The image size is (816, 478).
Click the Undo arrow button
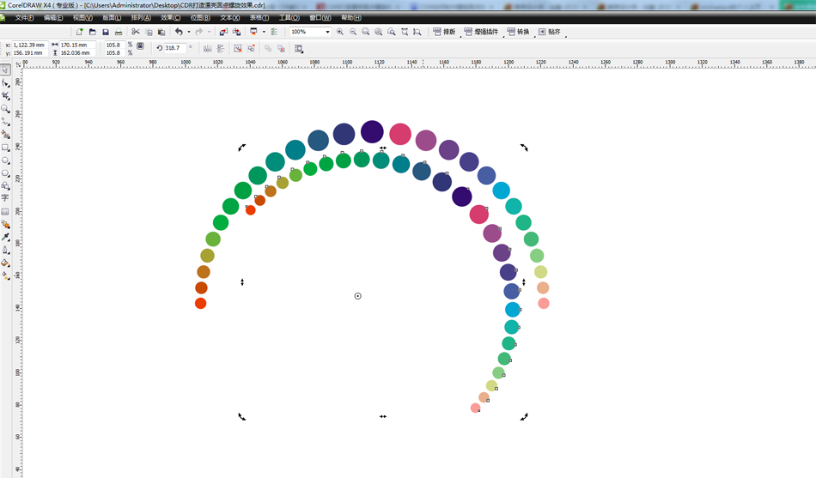pos(179,32)
